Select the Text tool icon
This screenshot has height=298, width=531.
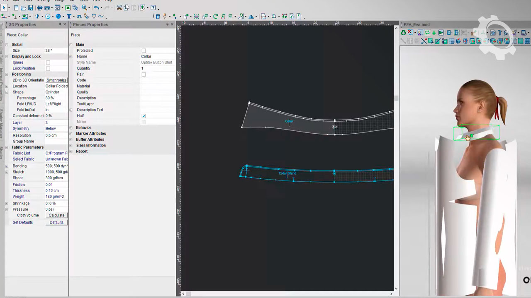point(69,17)
